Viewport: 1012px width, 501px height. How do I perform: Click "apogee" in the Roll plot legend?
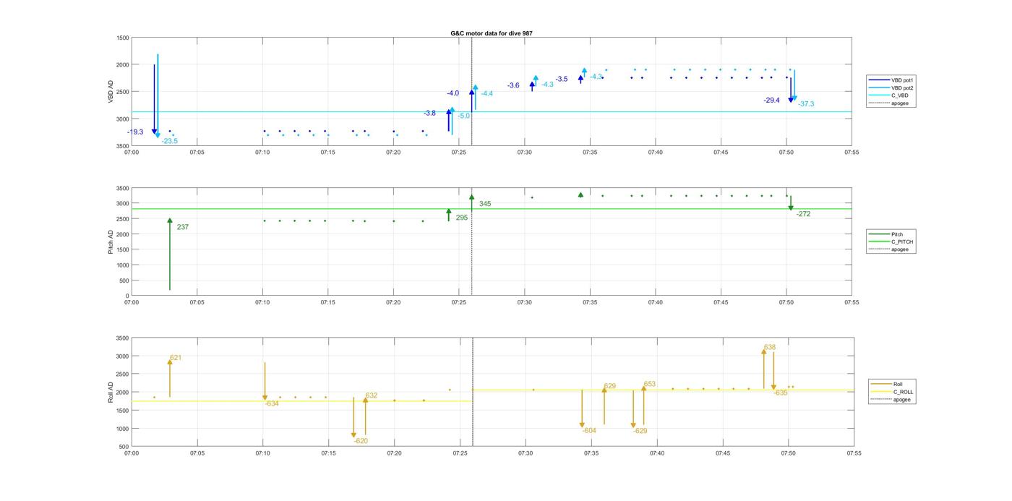click(891, 400)
